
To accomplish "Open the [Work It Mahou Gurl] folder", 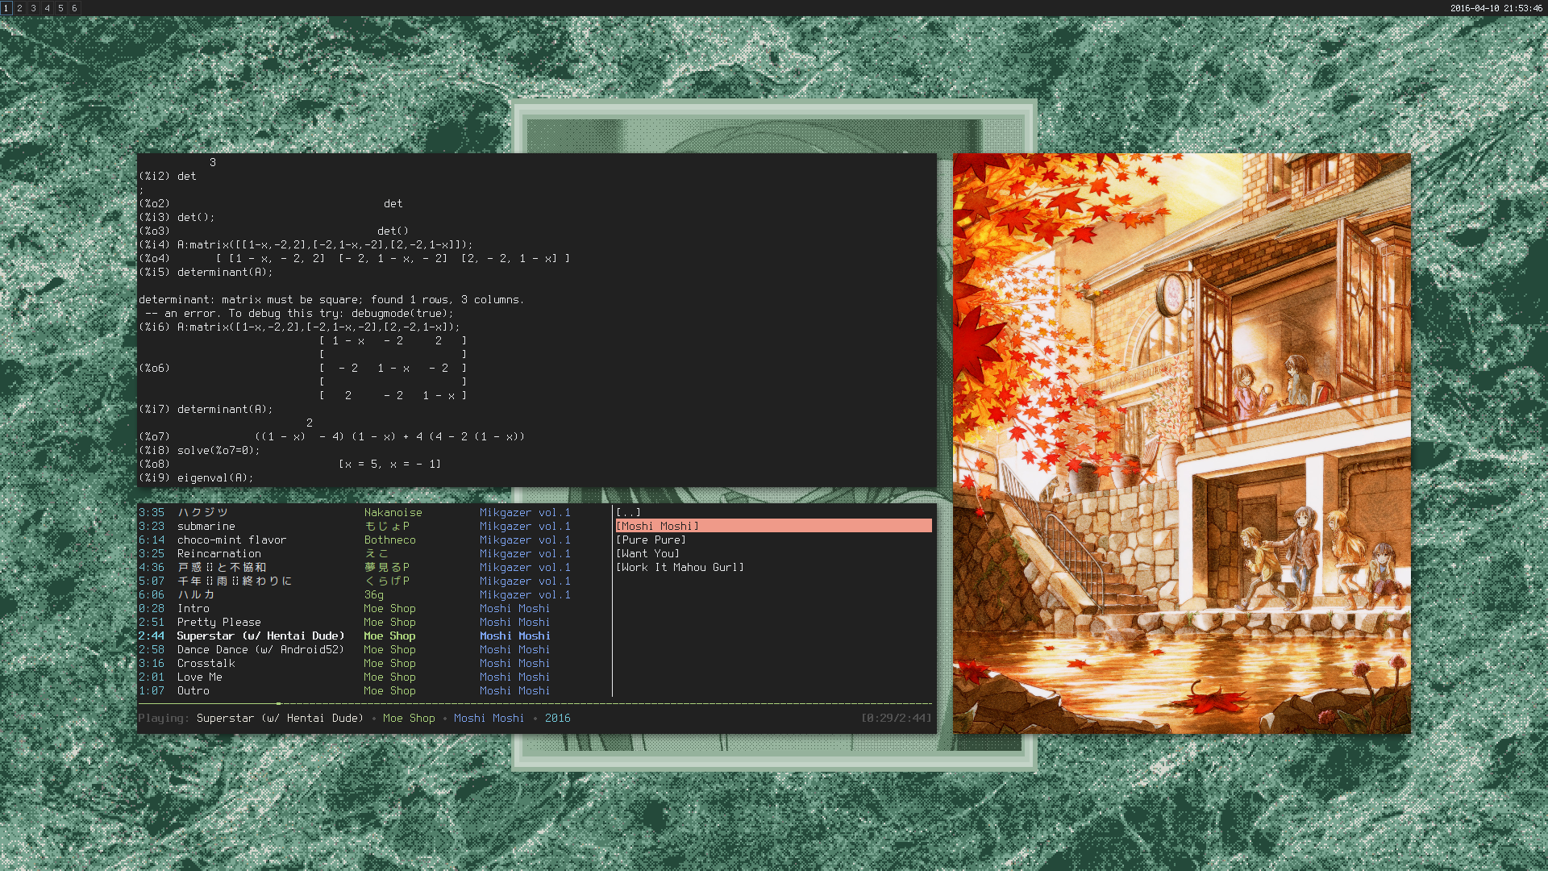I will pos(680,567).
